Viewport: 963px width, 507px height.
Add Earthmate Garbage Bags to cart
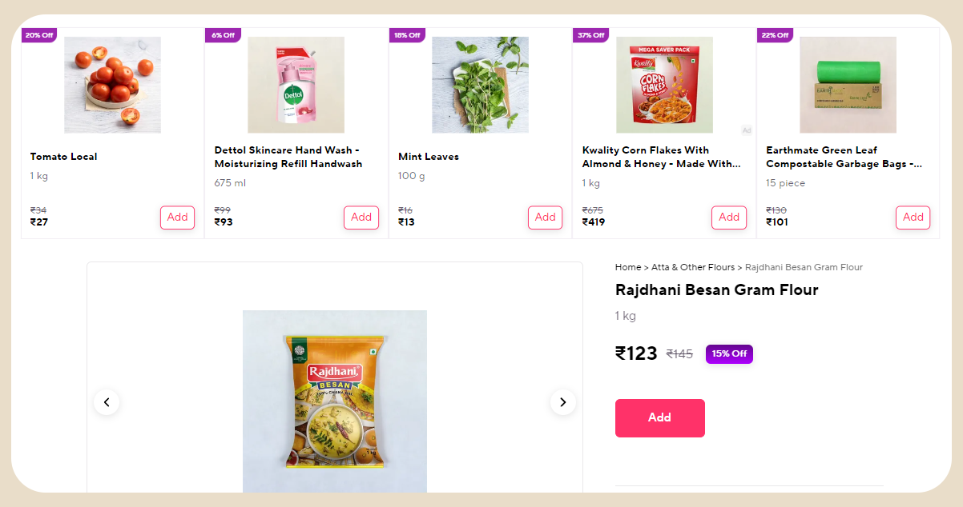(x=913, y=218)
